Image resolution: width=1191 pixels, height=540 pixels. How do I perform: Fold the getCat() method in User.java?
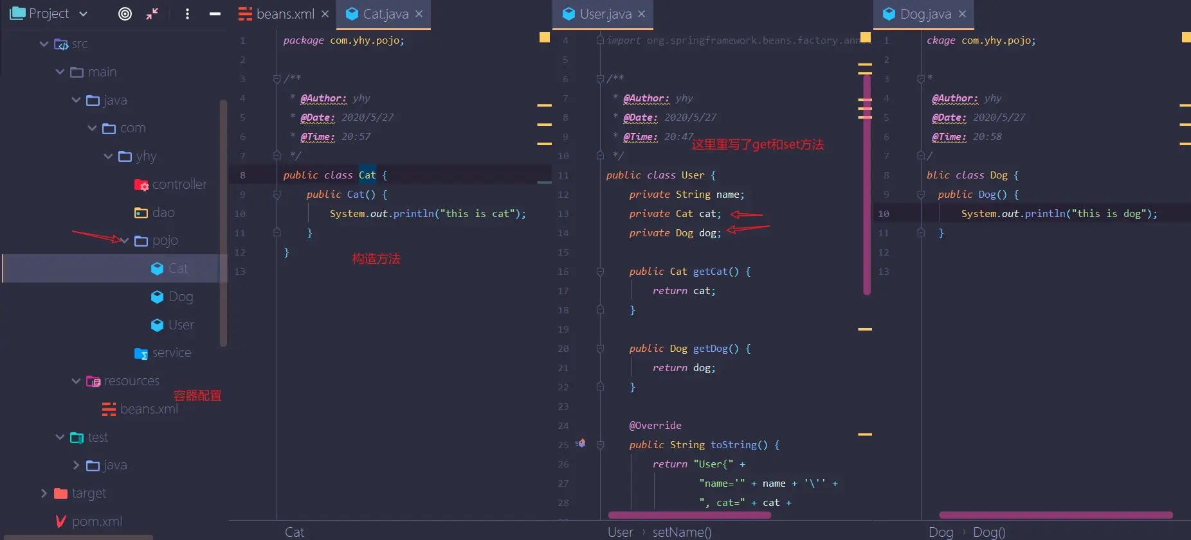click(x=600, y=272)
